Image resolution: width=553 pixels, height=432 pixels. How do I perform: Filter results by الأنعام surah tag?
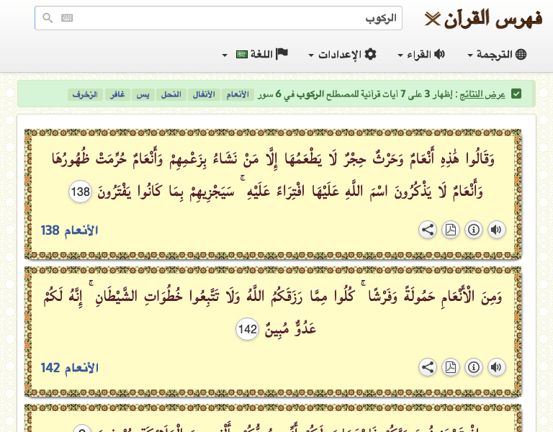pos(238,94)
